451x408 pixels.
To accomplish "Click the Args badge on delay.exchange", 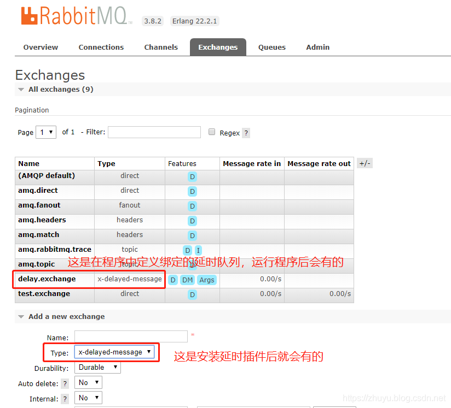I will (207, 280).
